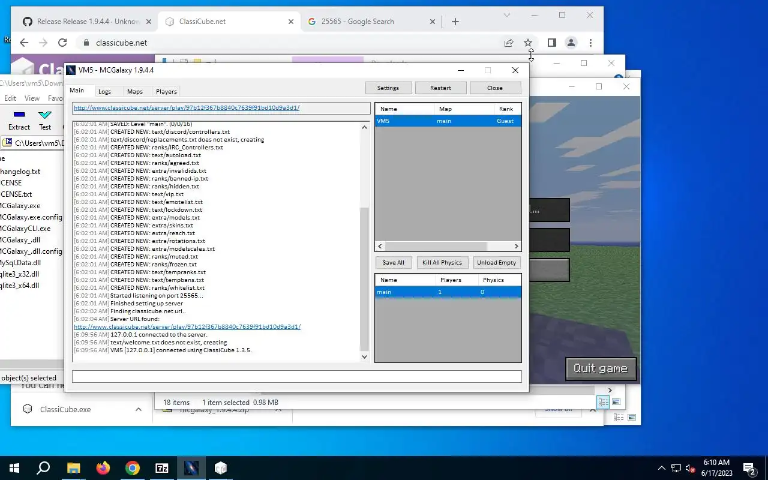
Task: Click the 7-Zip Extract button
Action: point(19,120)
